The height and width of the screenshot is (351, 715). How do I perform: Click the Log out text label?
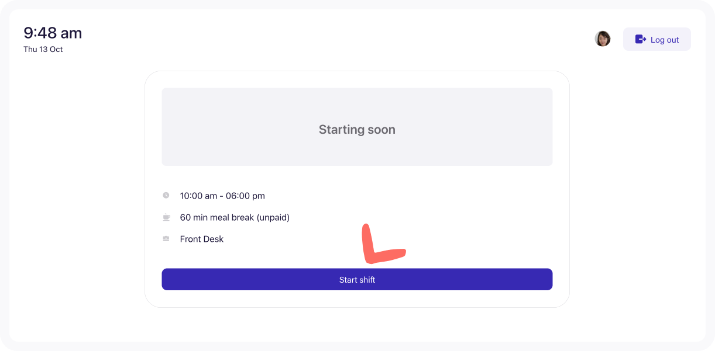(x=665, y=40)
